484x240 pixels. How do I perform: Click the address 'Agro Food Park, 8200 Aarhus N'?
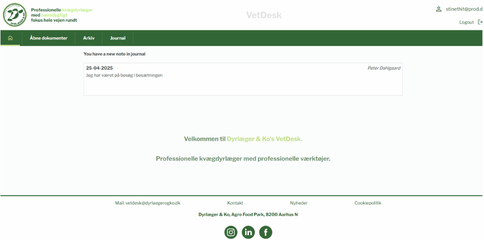264,214
